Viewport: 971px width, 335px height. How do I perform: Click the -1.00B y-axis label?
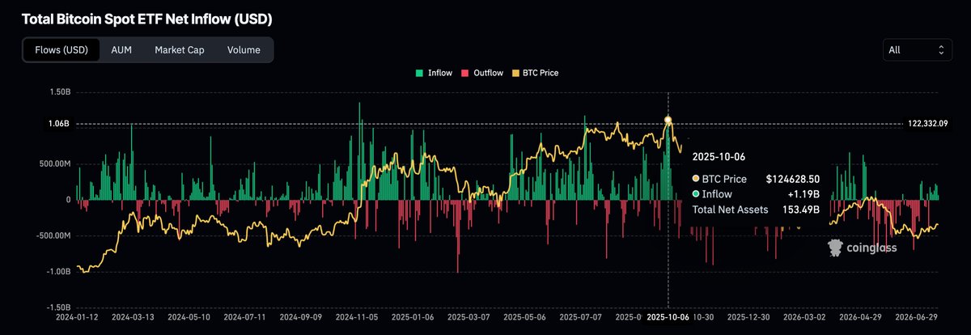[x=60, y=272]
